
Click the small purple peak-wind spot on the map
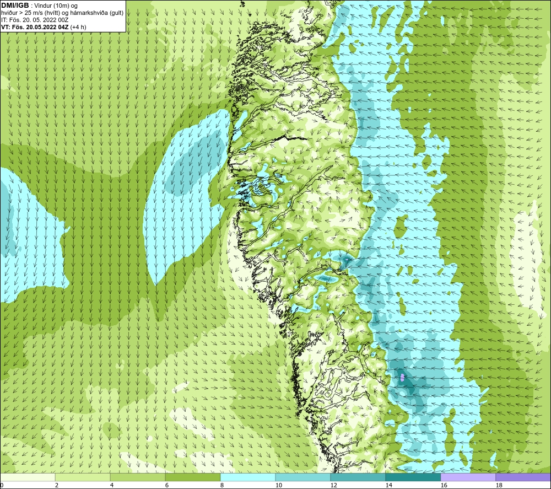402,378
